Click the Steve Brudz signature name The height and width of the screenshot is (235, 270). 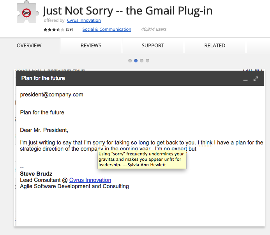pos(36,174)
